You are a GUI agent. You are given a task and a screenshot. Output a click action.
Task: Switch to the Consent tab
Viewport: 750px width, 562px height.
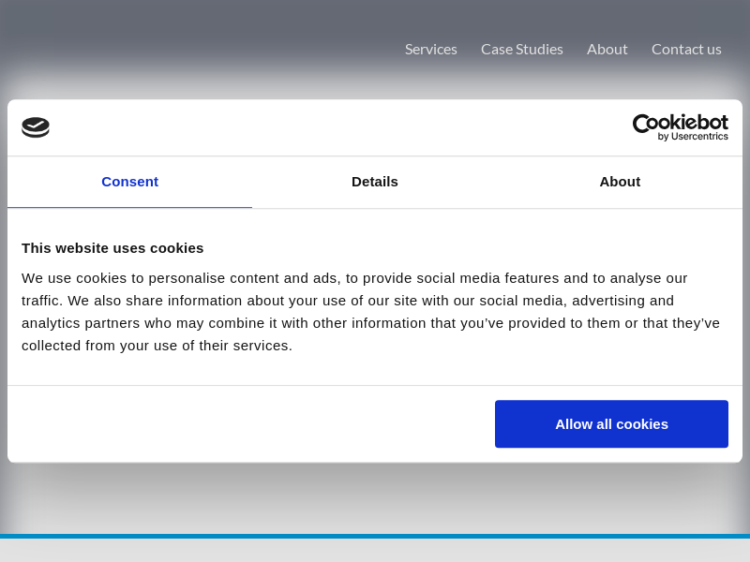[x=129, y=182]
